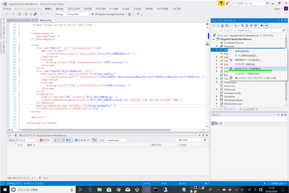Open the チーム エクスプローラー tab

tap(249, 109)
